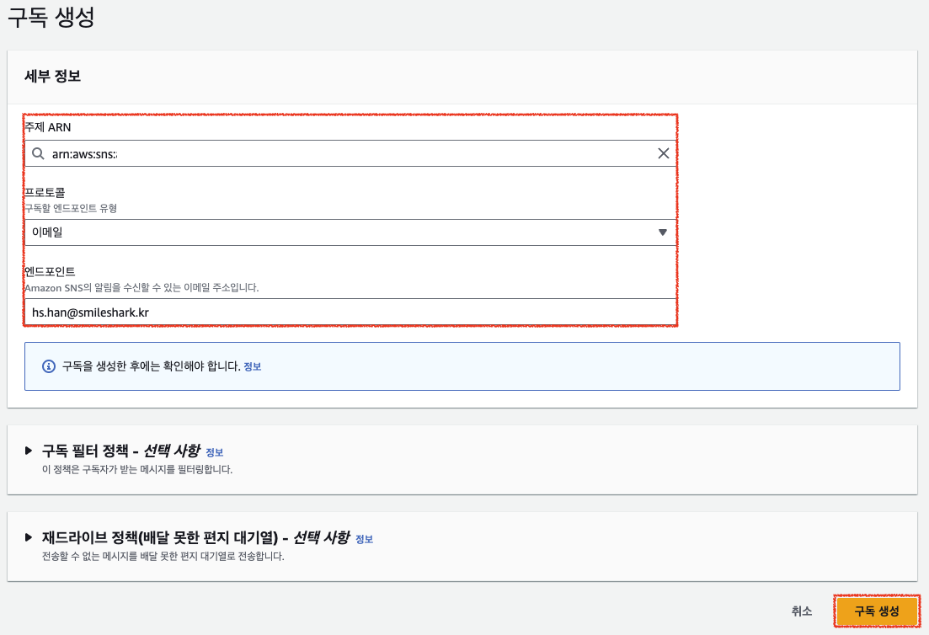This screenshot has height=635, width=929.
Task: Open the 정보 link beside 구독 필터 정책
Action: [215, 452]
